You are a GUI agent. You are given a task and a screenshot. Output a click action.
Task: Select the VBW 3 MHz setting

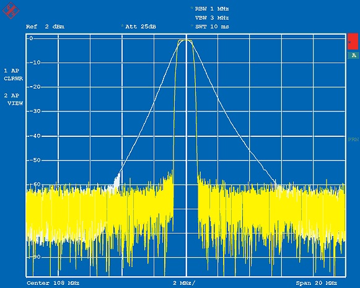tap(212, 18)
